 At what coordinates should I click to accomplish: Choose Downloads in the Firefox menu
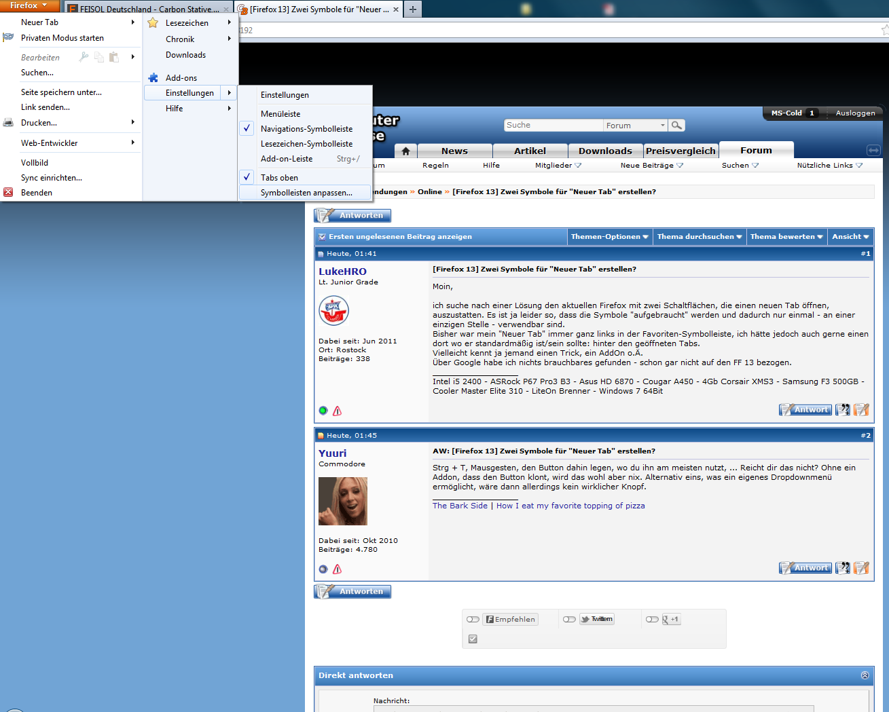click(191, 55)
